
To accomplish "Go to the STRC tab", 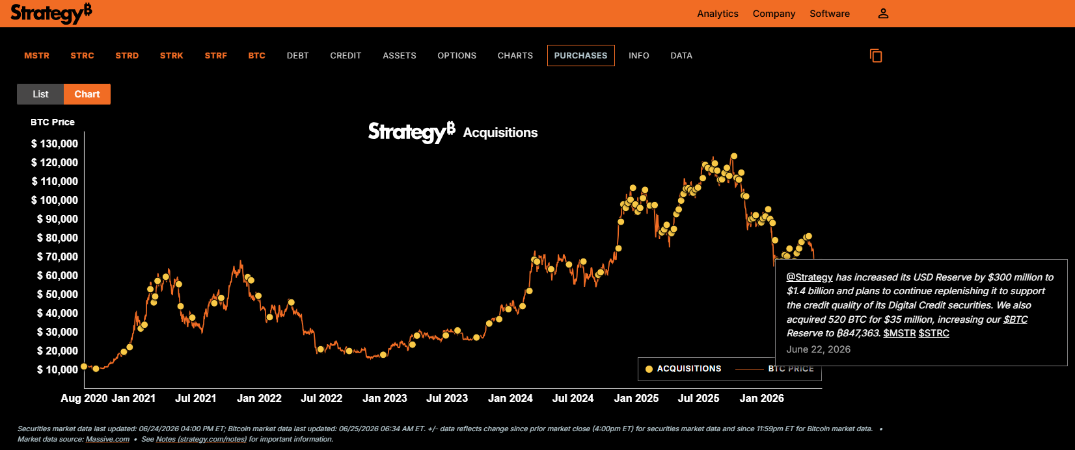I will [x=83, y=56].
